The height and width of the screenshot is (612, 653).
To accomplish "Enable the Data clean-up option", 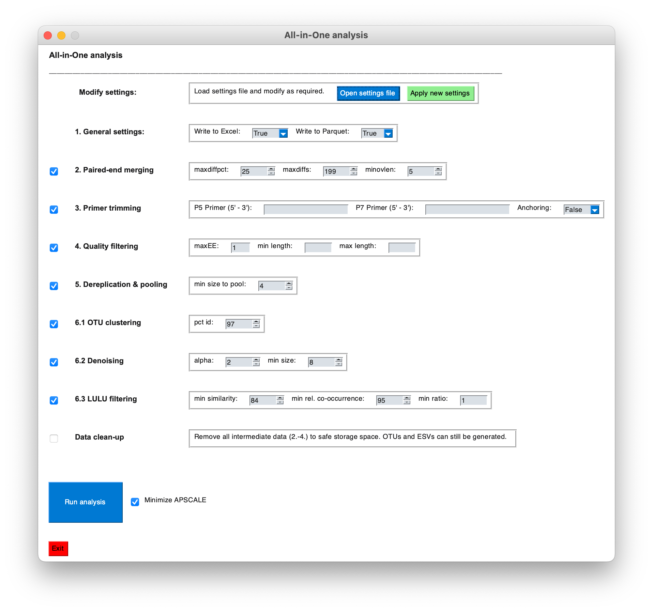I will (x=54, y=439).
